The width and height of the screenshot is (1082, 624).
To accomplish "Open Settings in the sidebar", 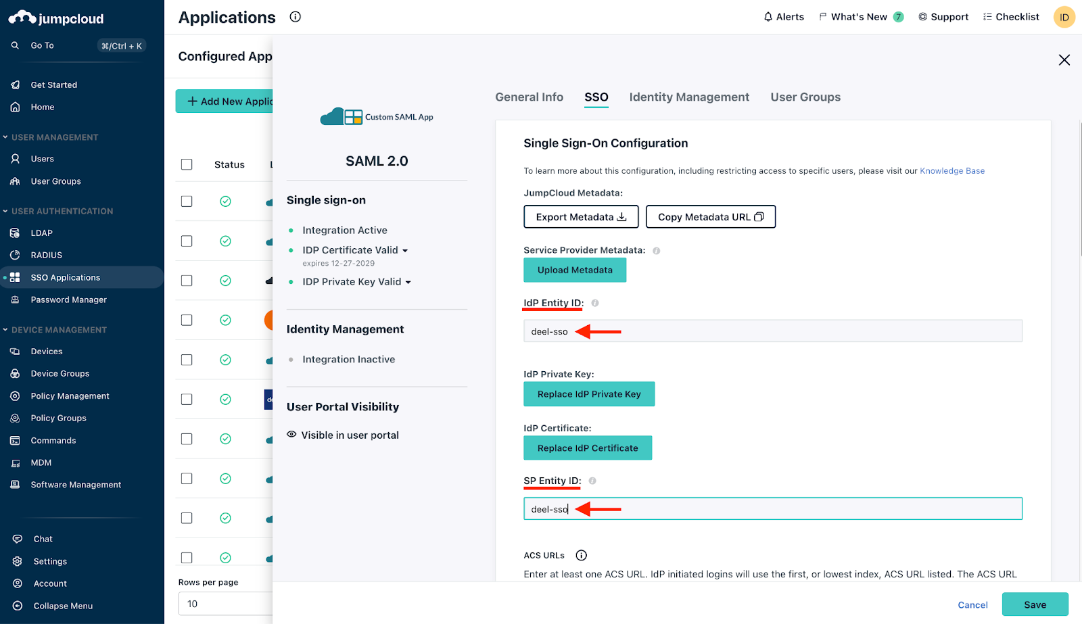I will (50, 562).
